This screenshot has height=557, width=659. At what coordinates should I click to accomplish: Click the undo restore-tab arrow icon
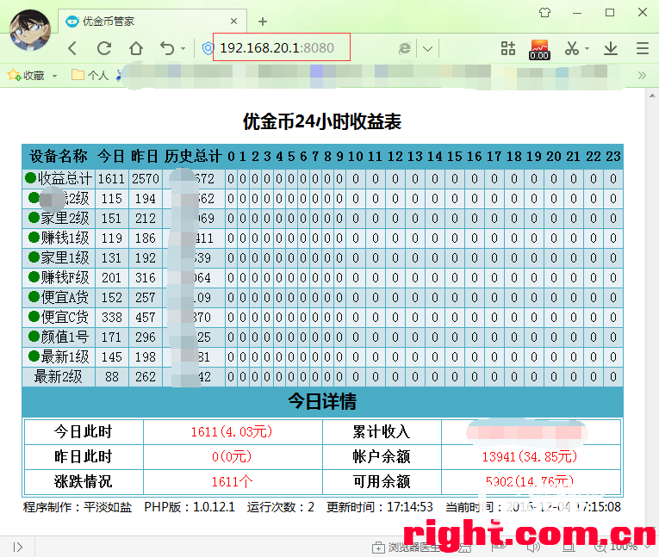point(167,48)
